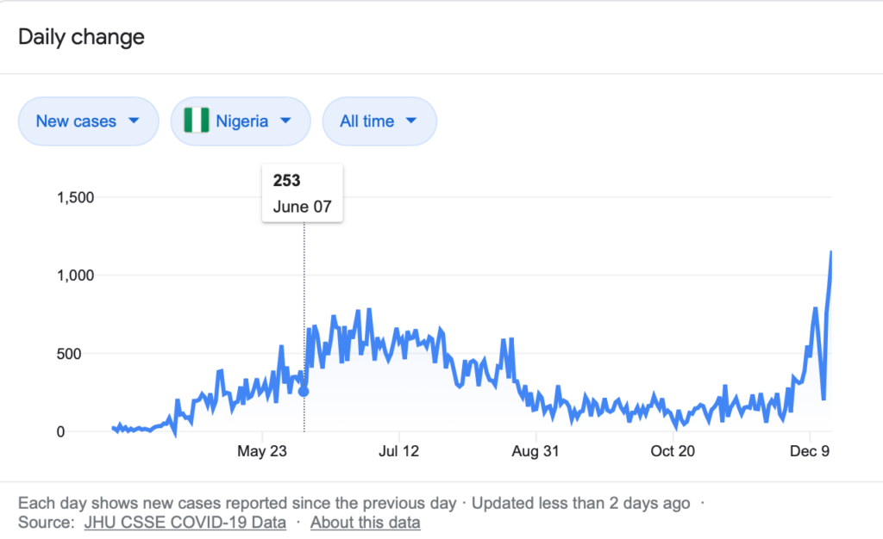Click the arrow beside New cases
The image size is (883, 539).
134,121
